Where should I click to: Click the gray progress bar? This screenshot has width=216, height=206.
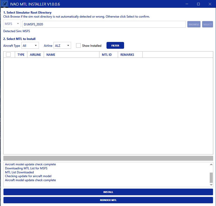click(108, 158)
